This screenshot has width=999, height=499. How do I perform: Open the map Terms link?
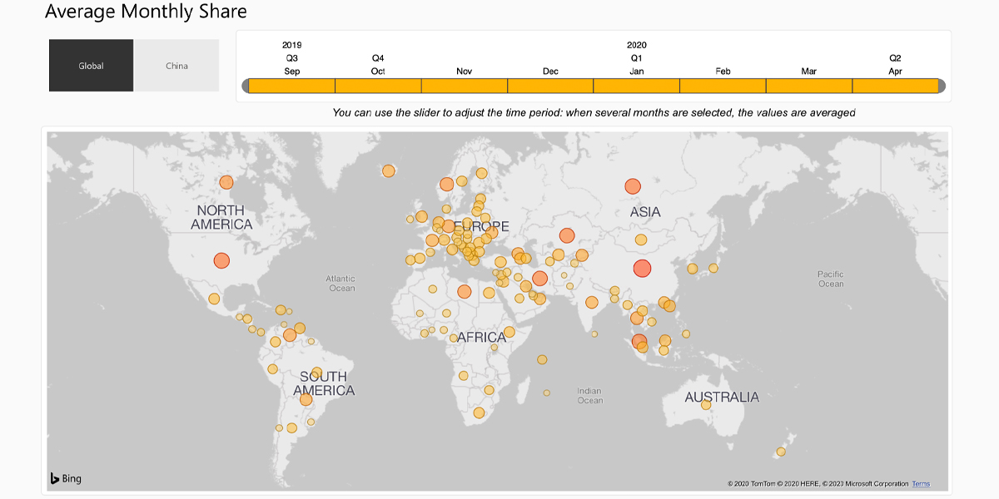pos(921,484)
